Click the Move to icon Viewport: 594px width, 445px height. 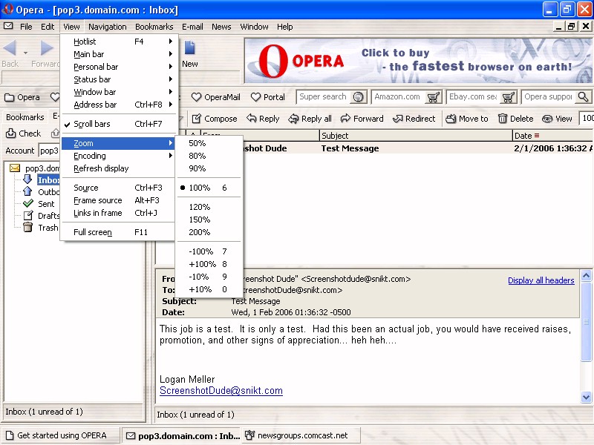point(451,119)
